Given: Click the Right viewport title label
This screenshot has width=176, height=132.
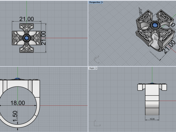Looking at the screenshot, I should (x=92, y=68).
